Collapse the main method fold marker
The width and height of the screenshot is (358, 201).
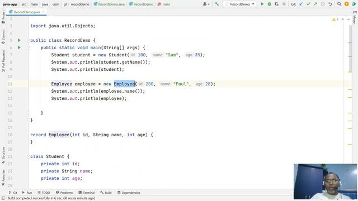29,47
